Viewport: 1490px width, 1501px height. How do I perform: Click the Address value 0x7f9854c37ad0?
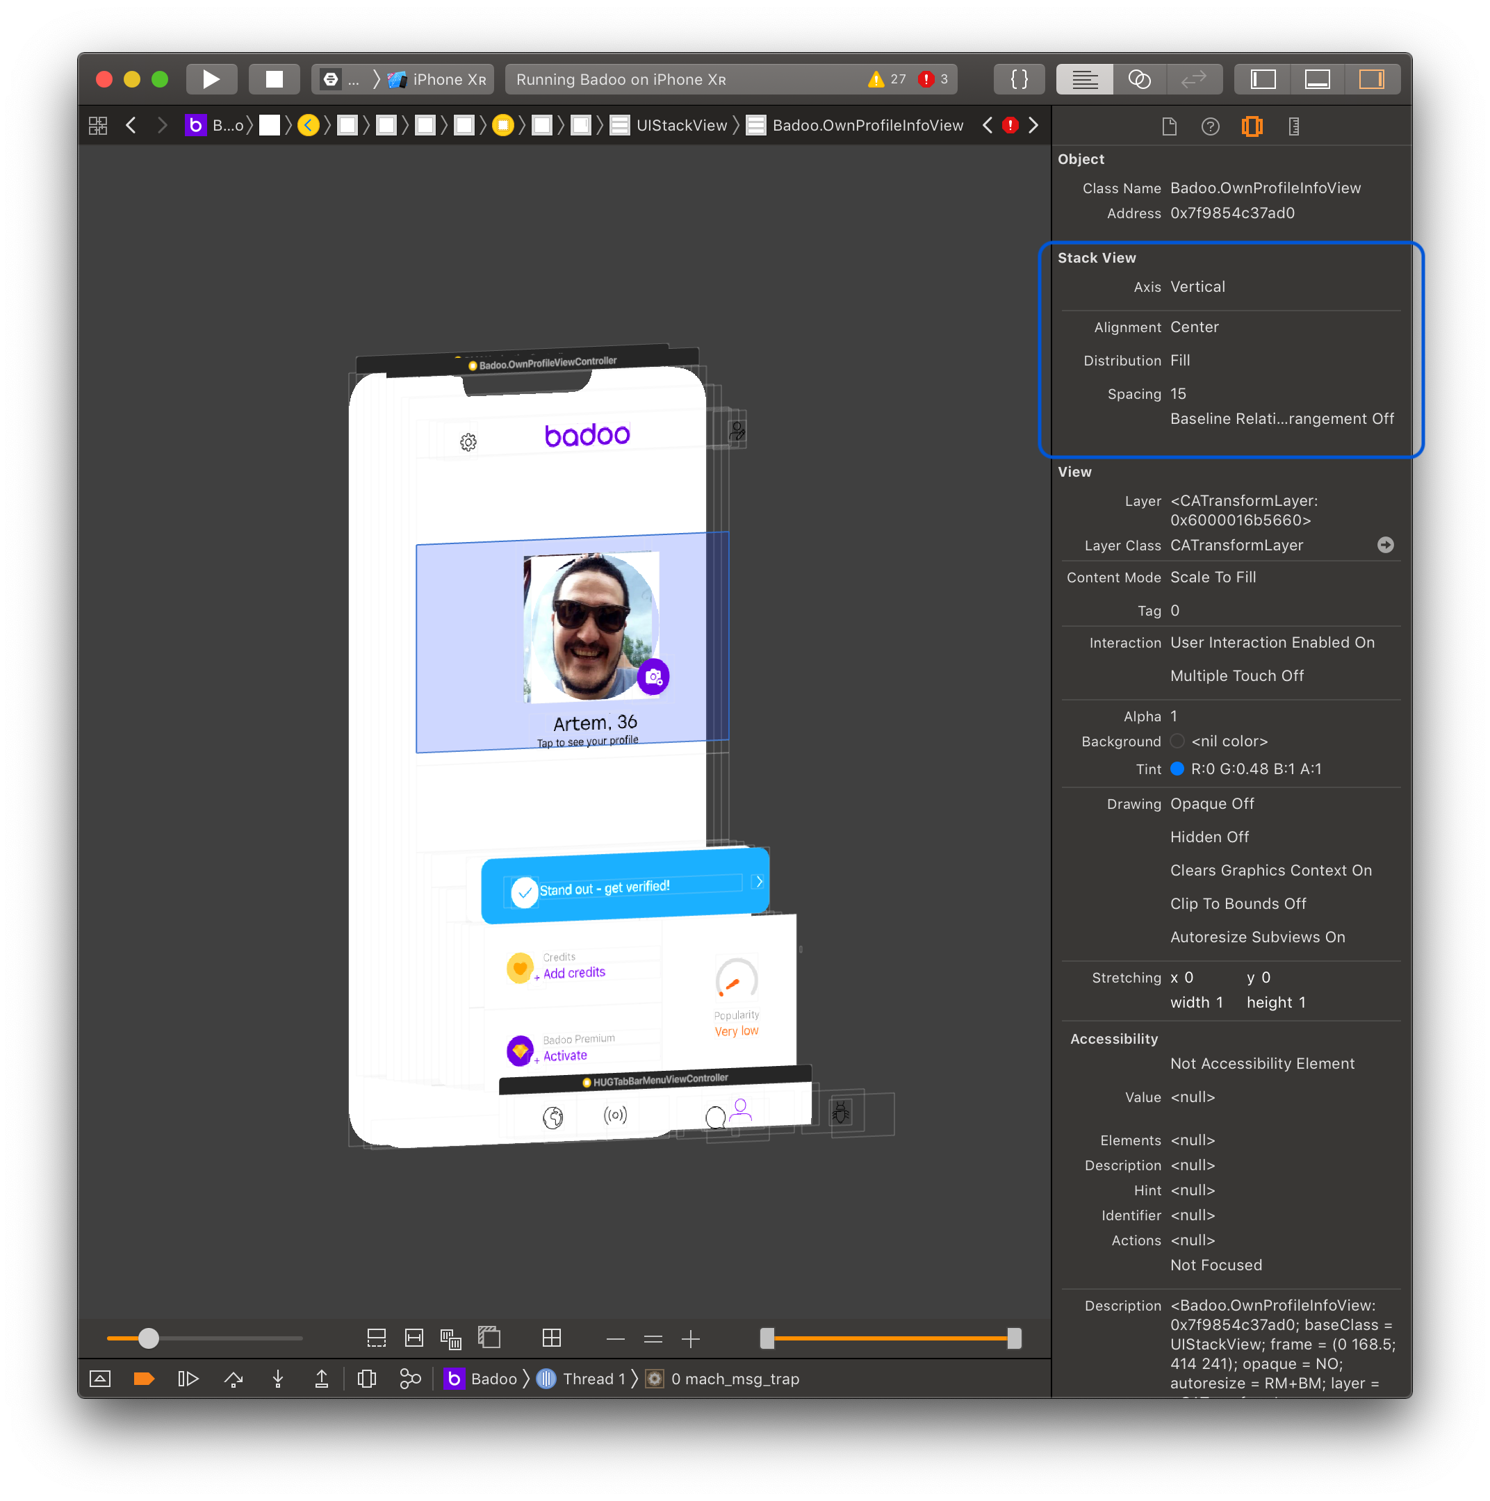(1232, 213)
